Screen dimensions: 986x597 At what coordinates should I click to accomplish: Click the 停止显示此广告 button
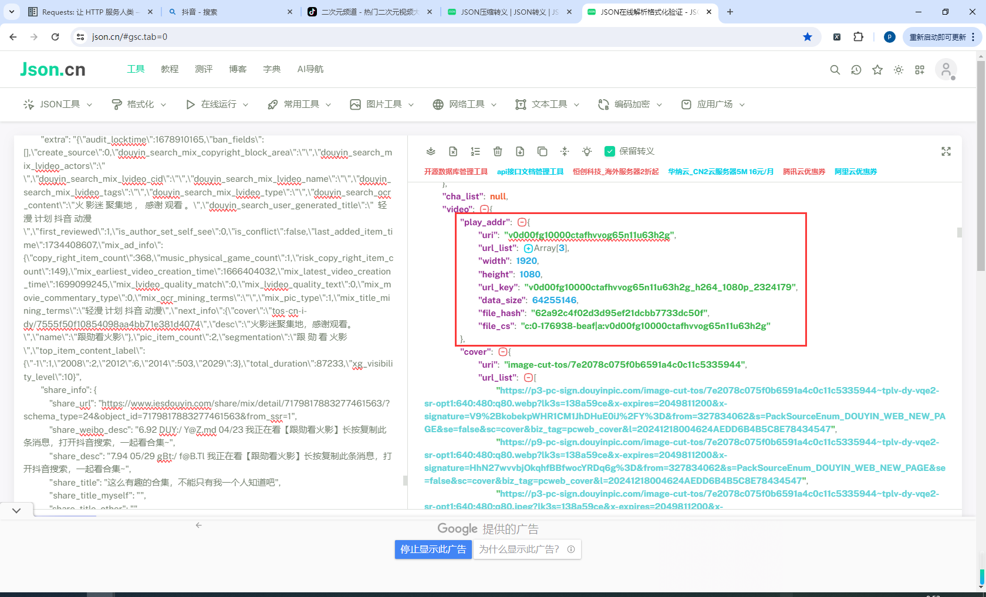[x=433, y=549]
